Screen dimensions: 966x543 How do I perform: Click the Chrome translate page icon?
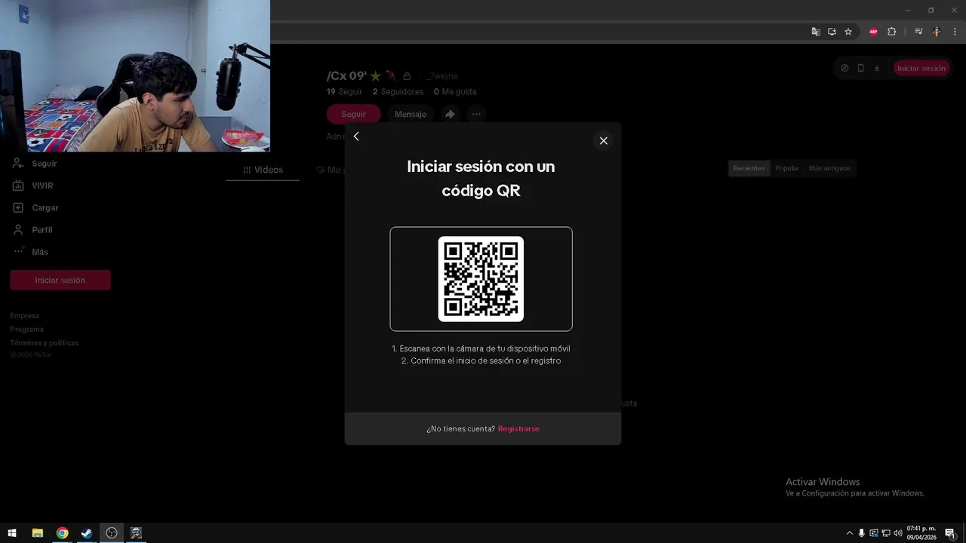tap(816, 32)
